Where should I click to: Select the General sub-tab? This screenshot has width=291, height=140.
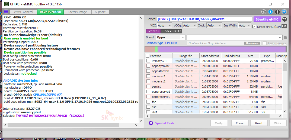point(153,31)
